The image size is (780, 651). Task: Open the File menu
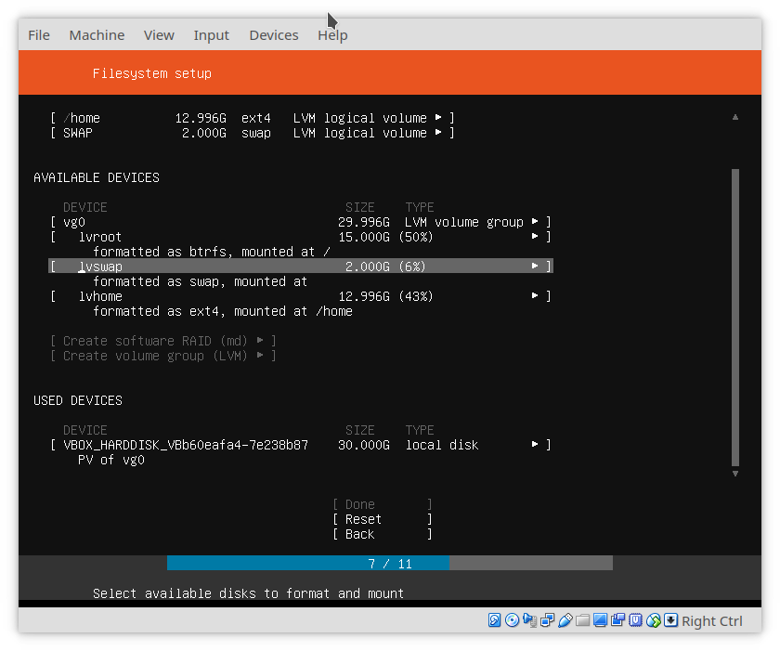(39, 35)
